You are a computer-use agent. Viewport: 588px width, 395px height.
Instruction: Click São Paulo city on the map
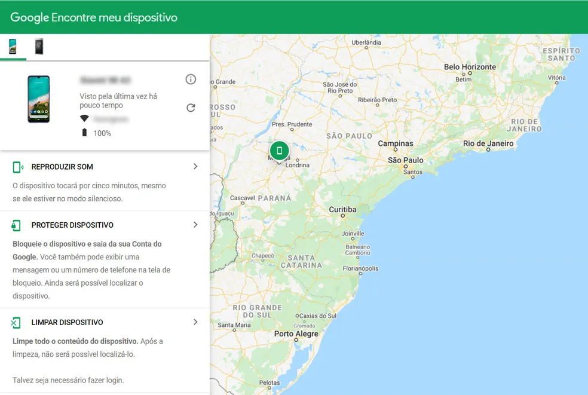click(x=405, y=160)
